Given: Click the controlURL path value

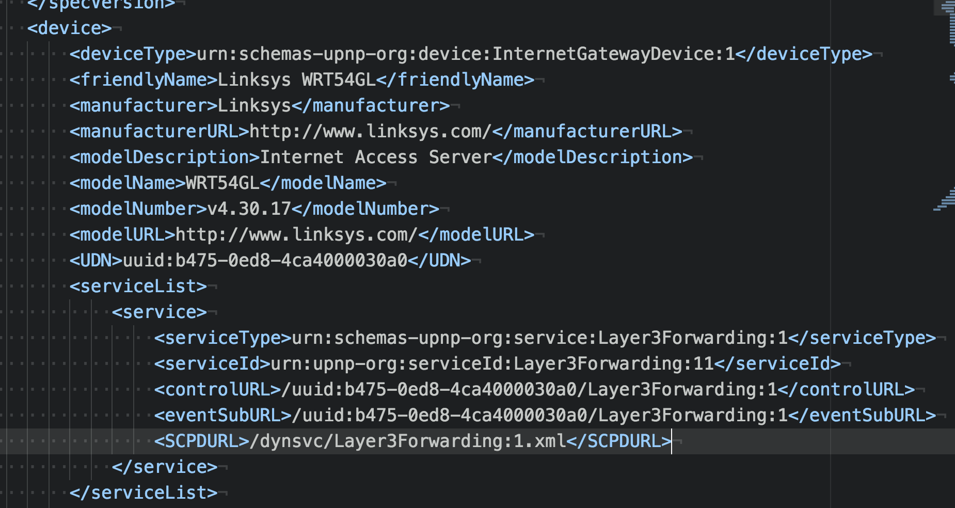Looking at the screenshot, I should [530, 389].
